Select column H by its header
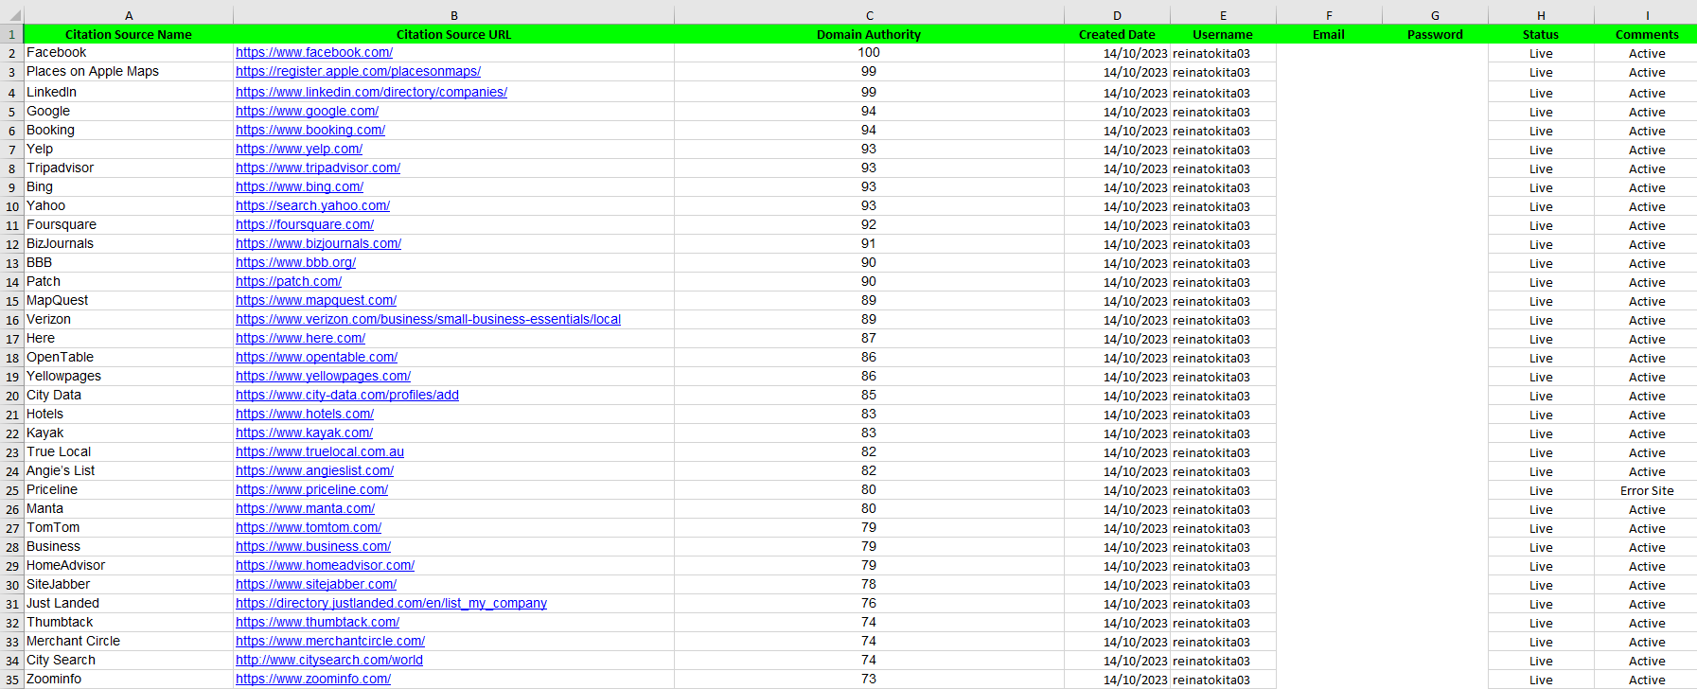This screenshot has width=1697, height=689. pyautogui.click(x=1541, y=15)
